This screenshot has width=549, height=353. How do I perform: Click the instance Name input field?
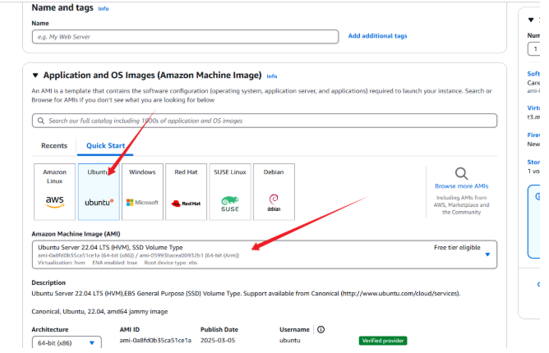185,37
